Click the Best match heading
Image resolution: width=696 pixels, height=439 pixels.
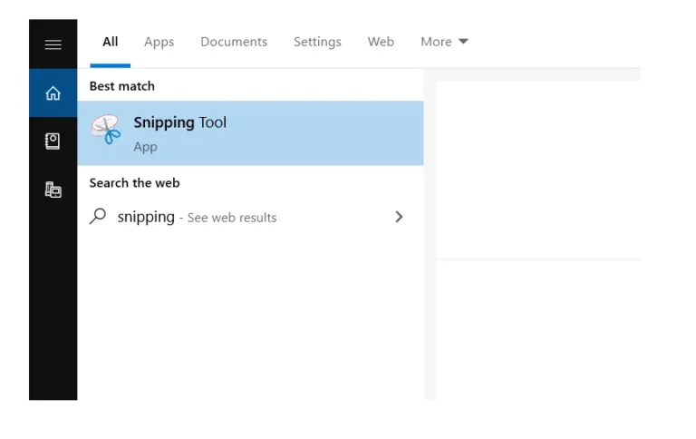coord(122,86)
